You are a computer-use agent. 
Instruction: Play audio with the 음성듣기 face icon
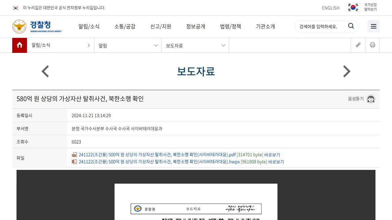click(x=371, y=99)
